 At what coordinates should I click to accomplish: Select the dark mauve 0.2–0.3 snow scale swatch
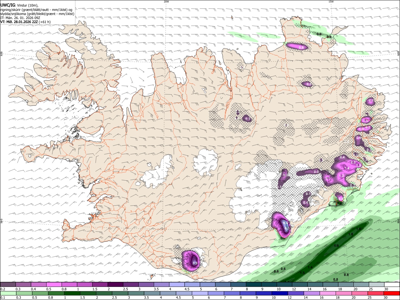pos(8,284)
